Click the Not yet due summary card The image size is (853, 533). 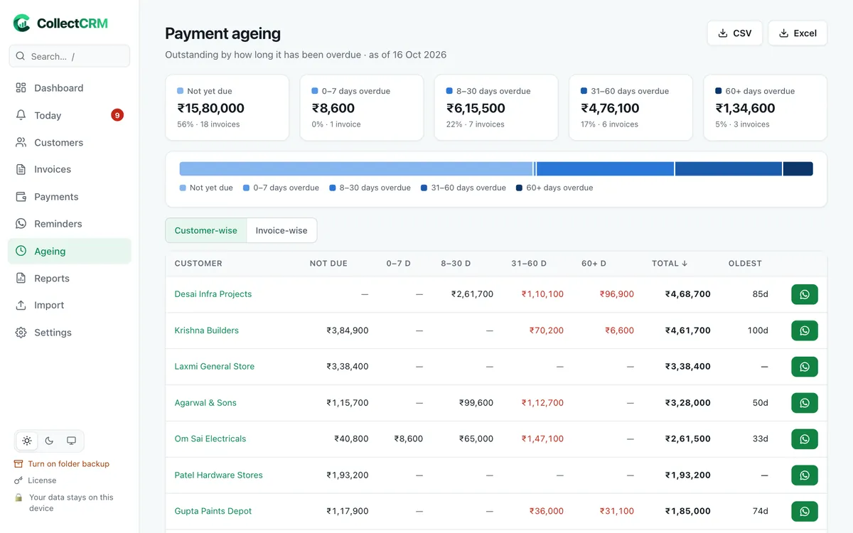coord(227,108)
